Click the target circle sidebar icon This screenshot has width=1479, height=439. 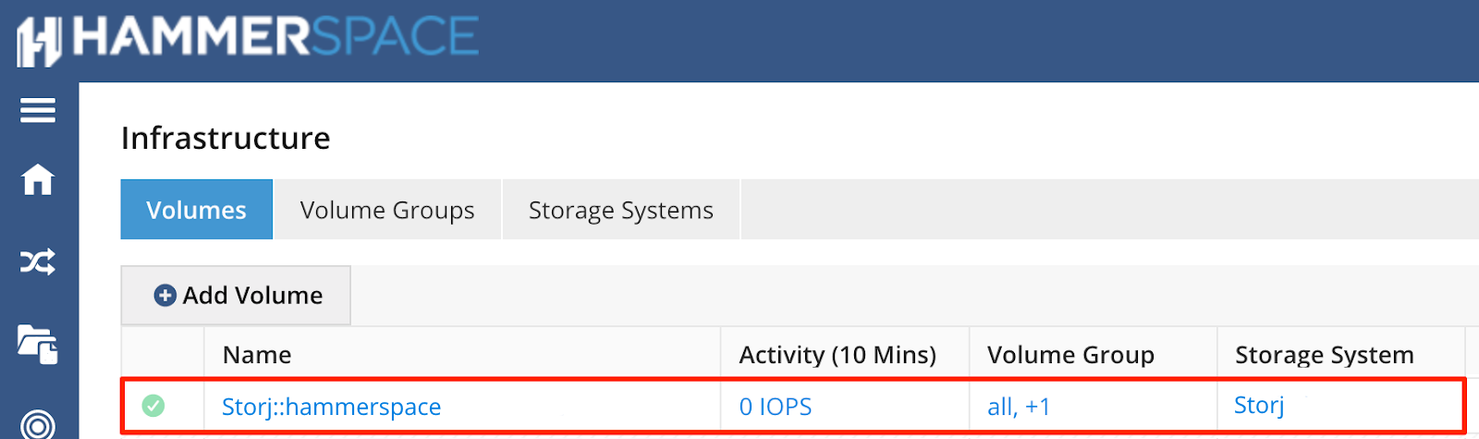tap(38, 425)
